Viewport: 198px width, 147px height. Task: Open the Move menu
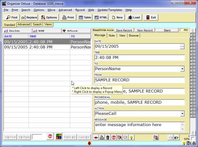(51, 10)
